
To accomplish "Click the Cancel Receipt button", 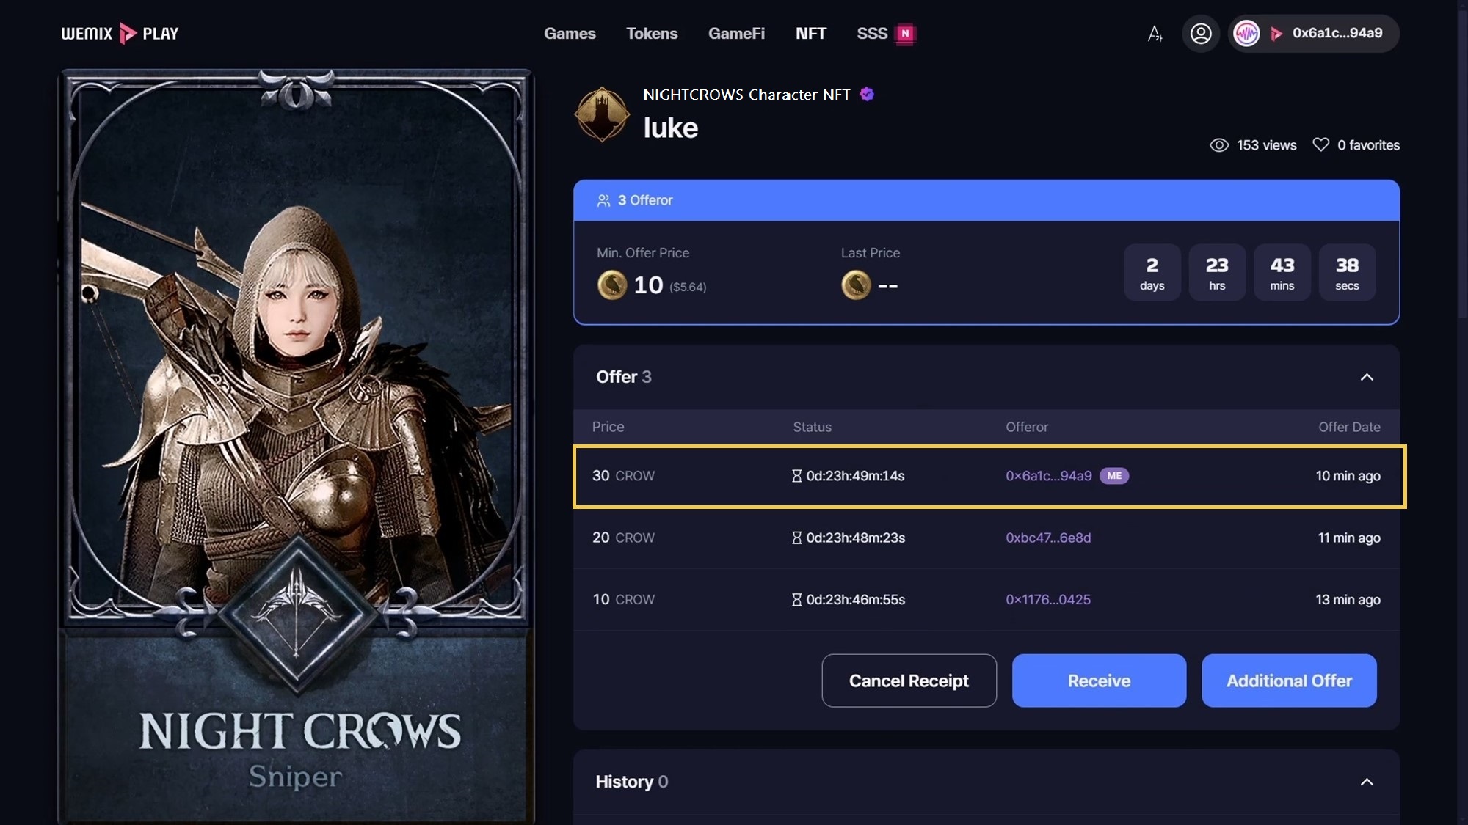I will (909, 681).
